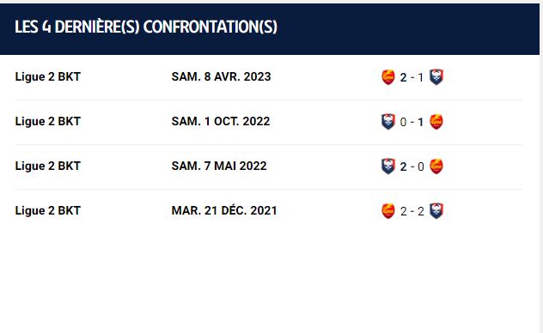Click the blue home crest on 7 Mai 2022 row

(x=387, y=166)
